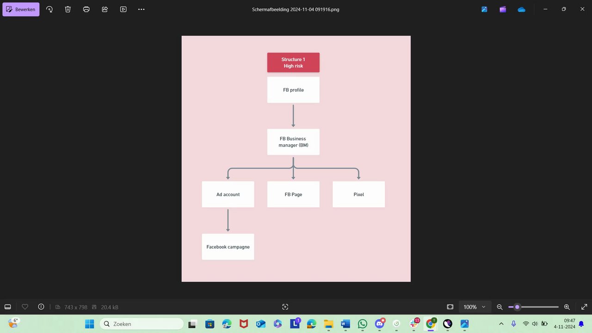Open the OneDrive cloud icon in title bar
This screenshot has width=592, height=333.
click(521, 9)
